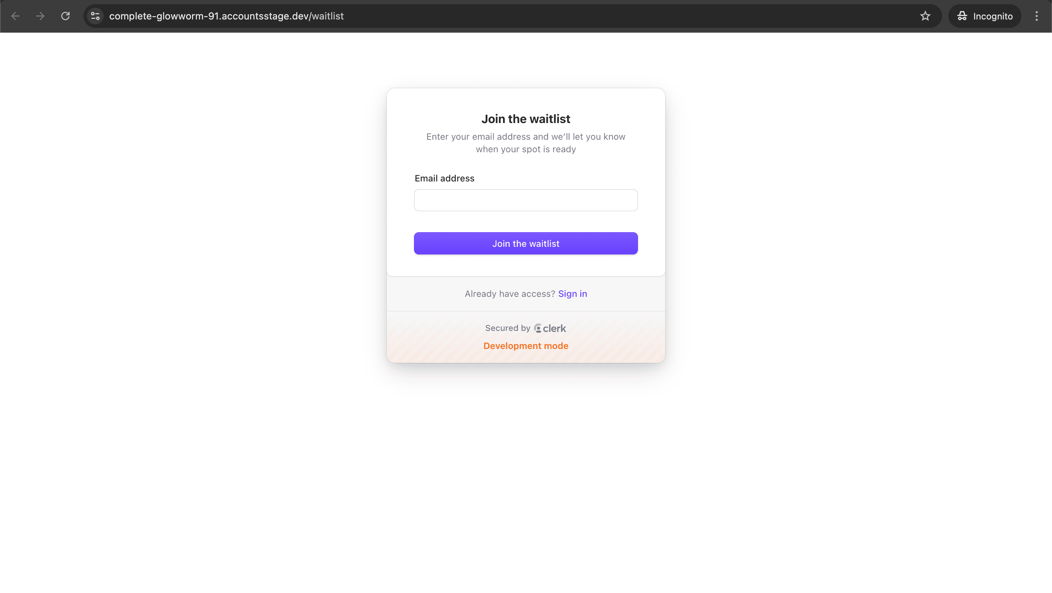The image size is (1052, 593).
Task: Click the Clerk security logo icon
Action: click(x=537, y=328)
